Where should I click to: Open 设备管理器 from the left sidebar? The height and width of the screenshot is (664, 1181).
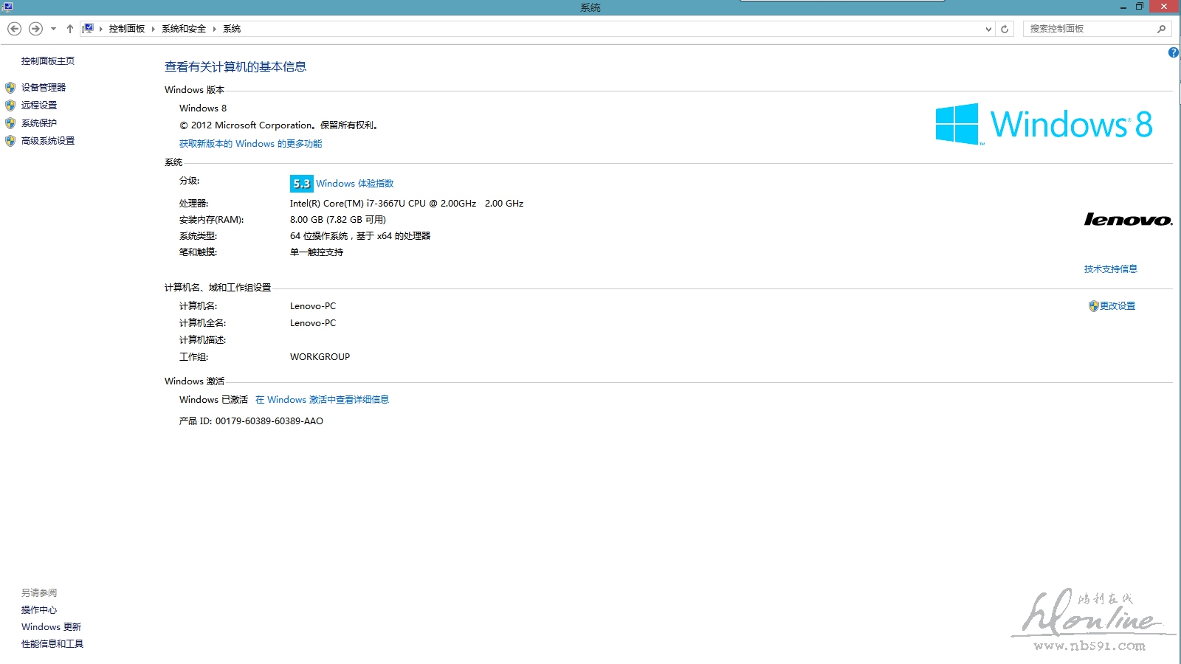pyautogui.click(x=44, y=87)
